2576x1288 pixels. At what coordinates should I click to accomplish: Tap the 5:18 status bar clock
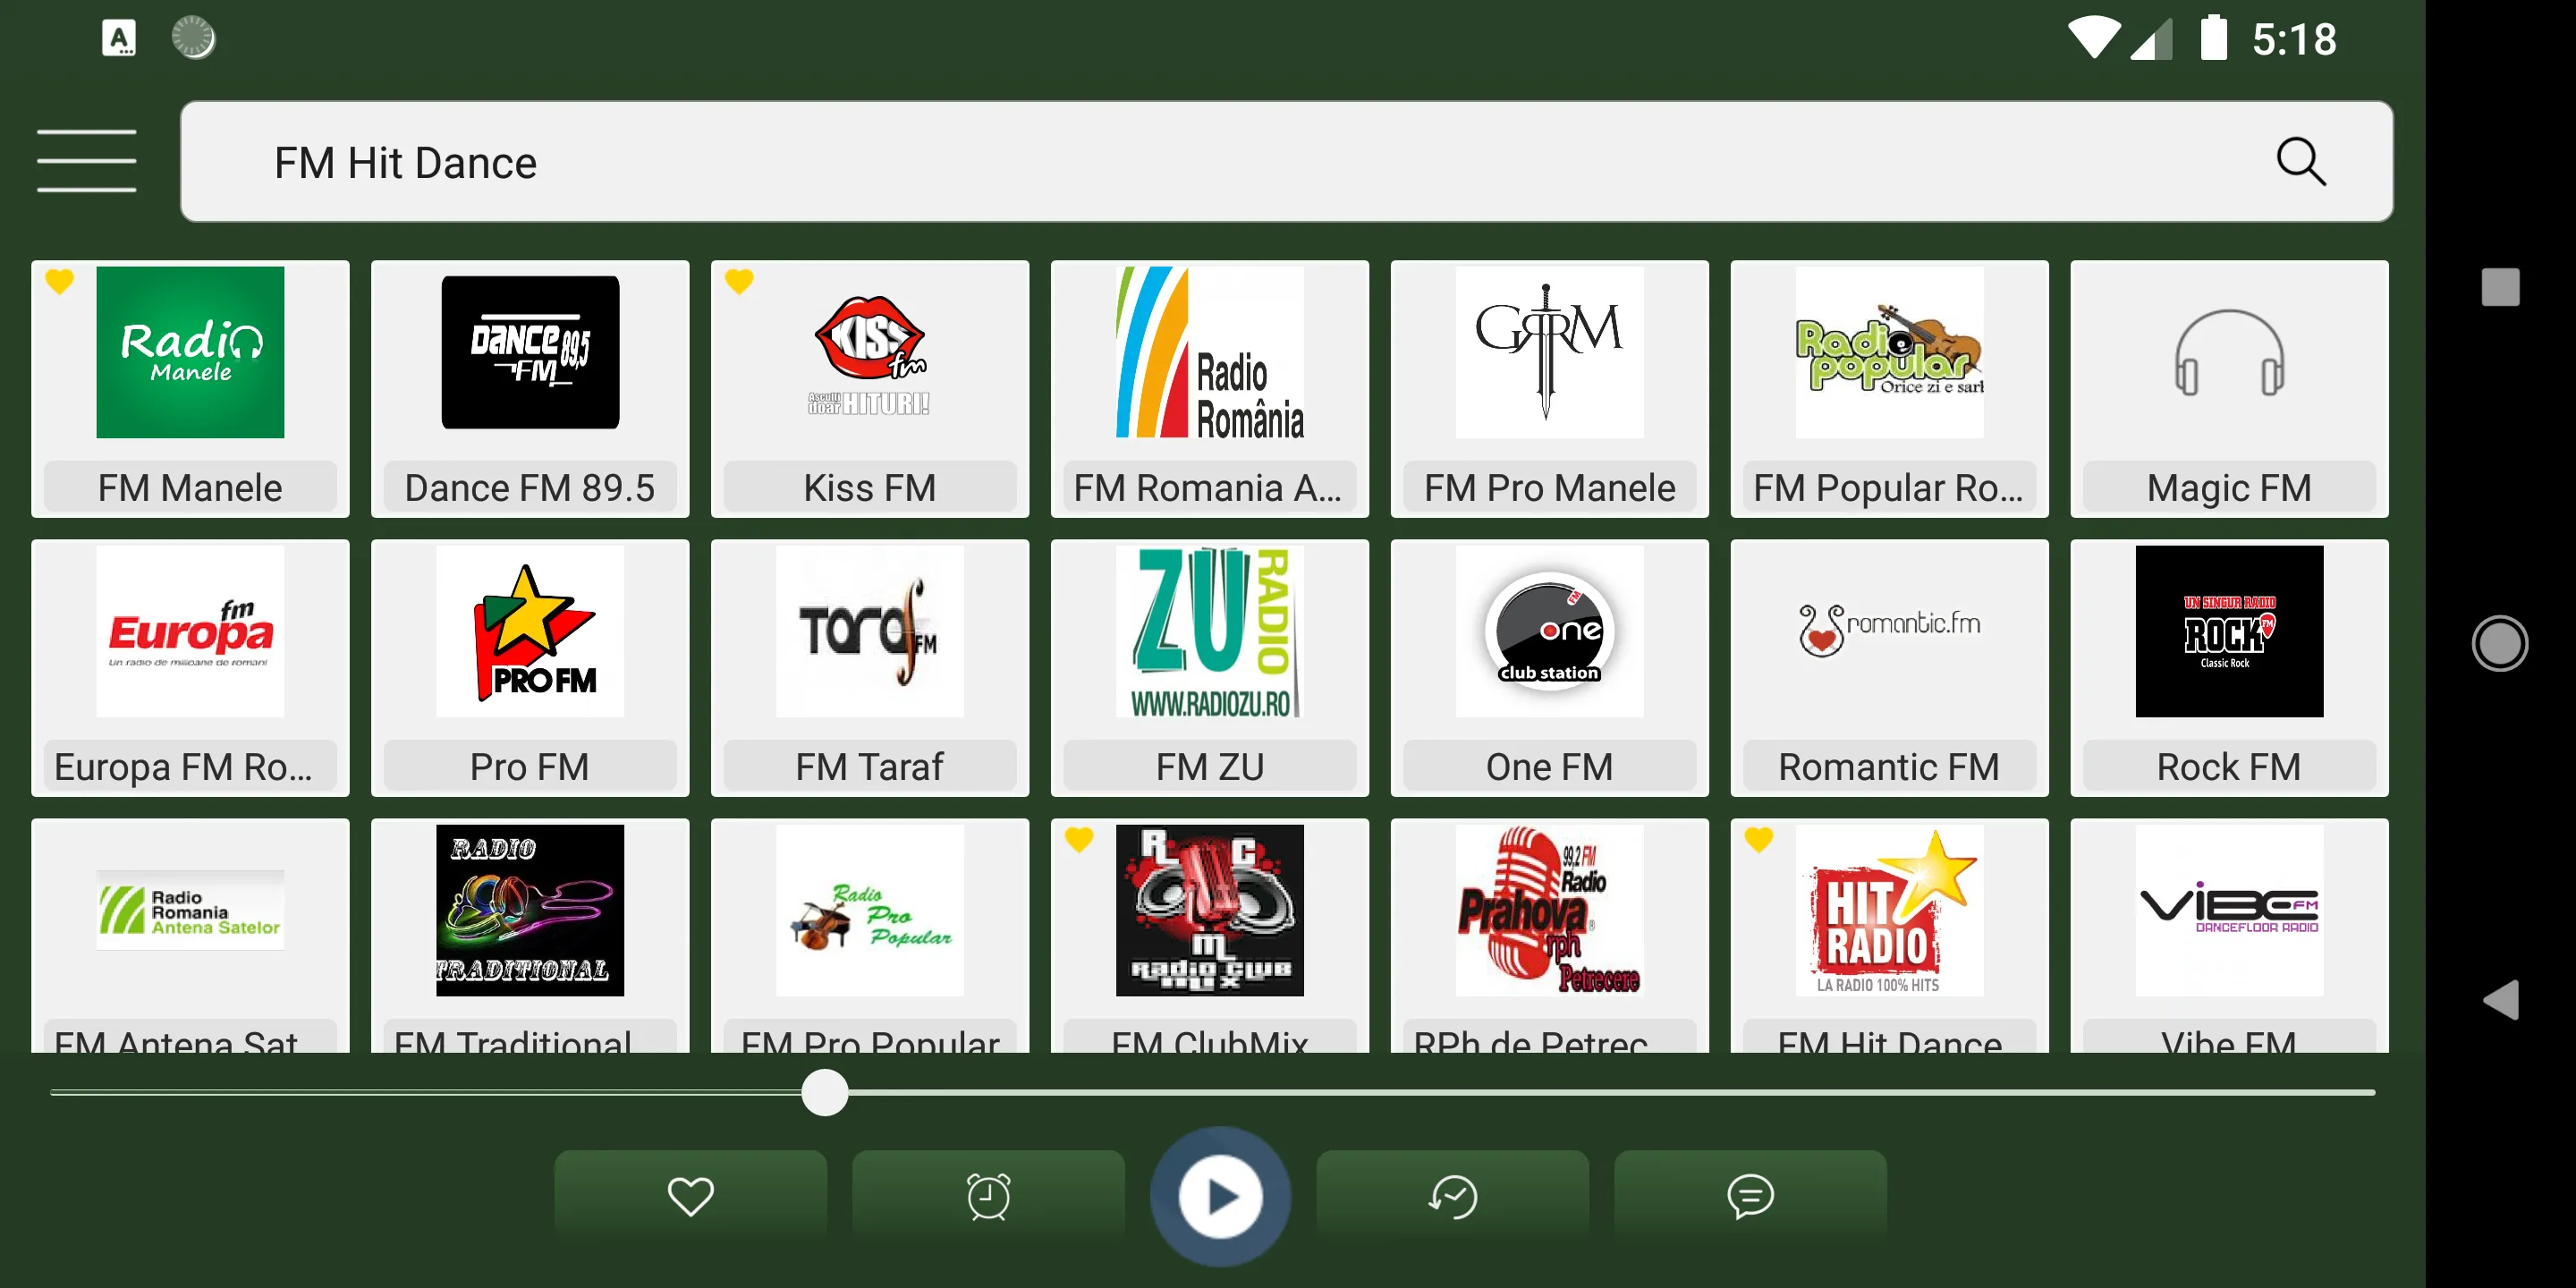point(2294,40)
